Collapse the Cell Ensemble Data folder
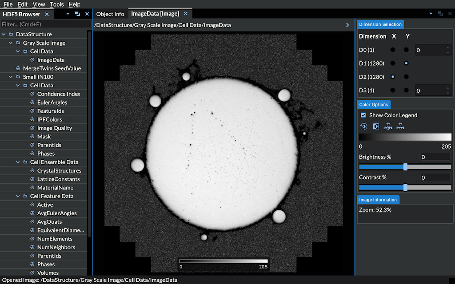 click(18, 162)
